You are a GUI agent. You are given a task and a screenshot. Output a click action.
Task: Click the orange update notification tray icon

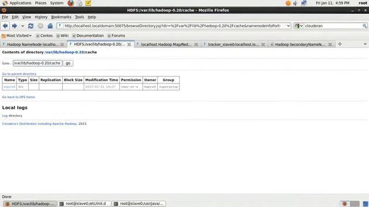tap(288, 3)
